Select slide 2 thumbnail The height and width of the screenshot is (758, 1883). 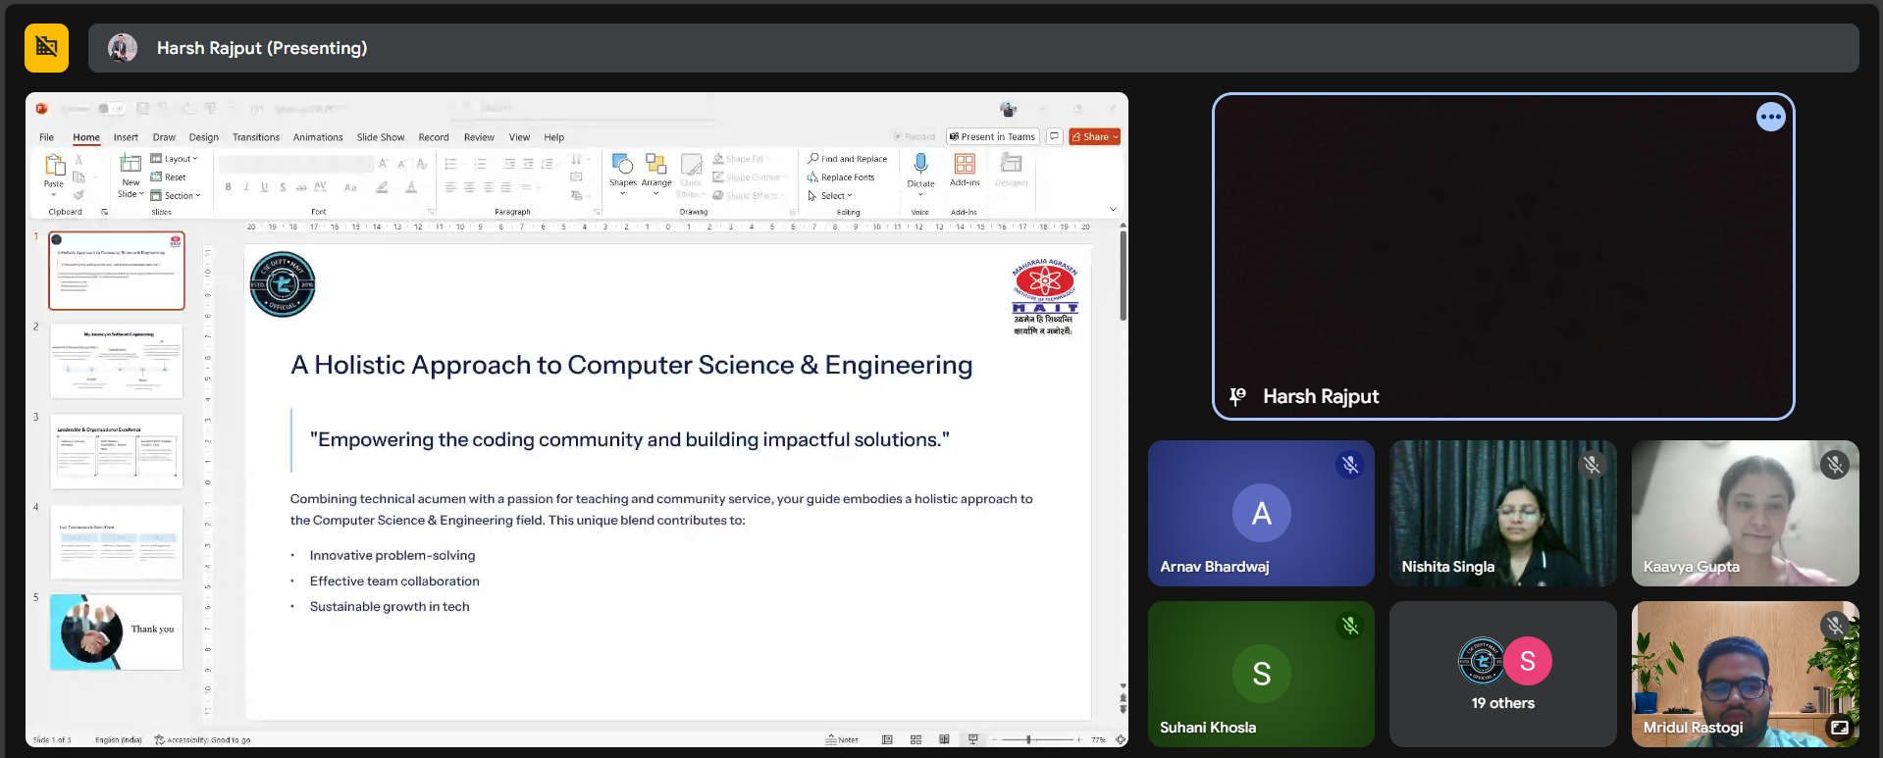pyautogui.click(x=116, y=361)
